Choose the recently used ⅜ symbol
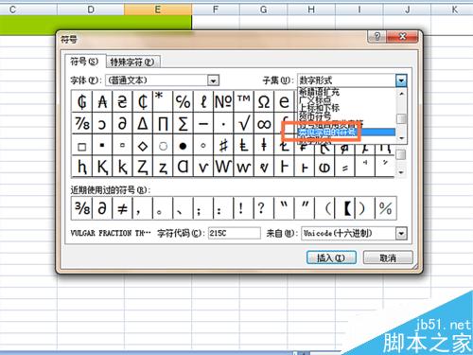 click(x=82, y=208)
